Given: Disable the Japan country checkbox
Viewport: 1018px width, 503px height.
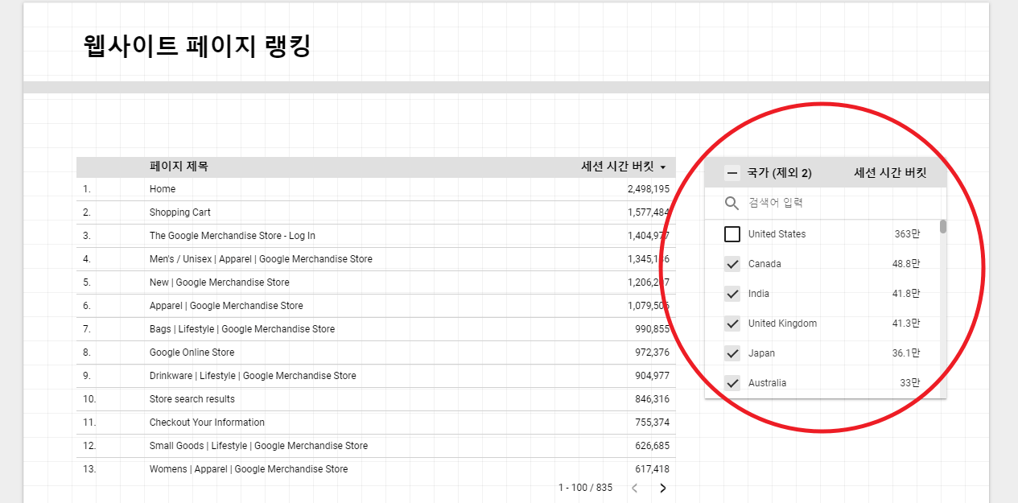Looking at the screenshot, I should (x=732, y=353).
